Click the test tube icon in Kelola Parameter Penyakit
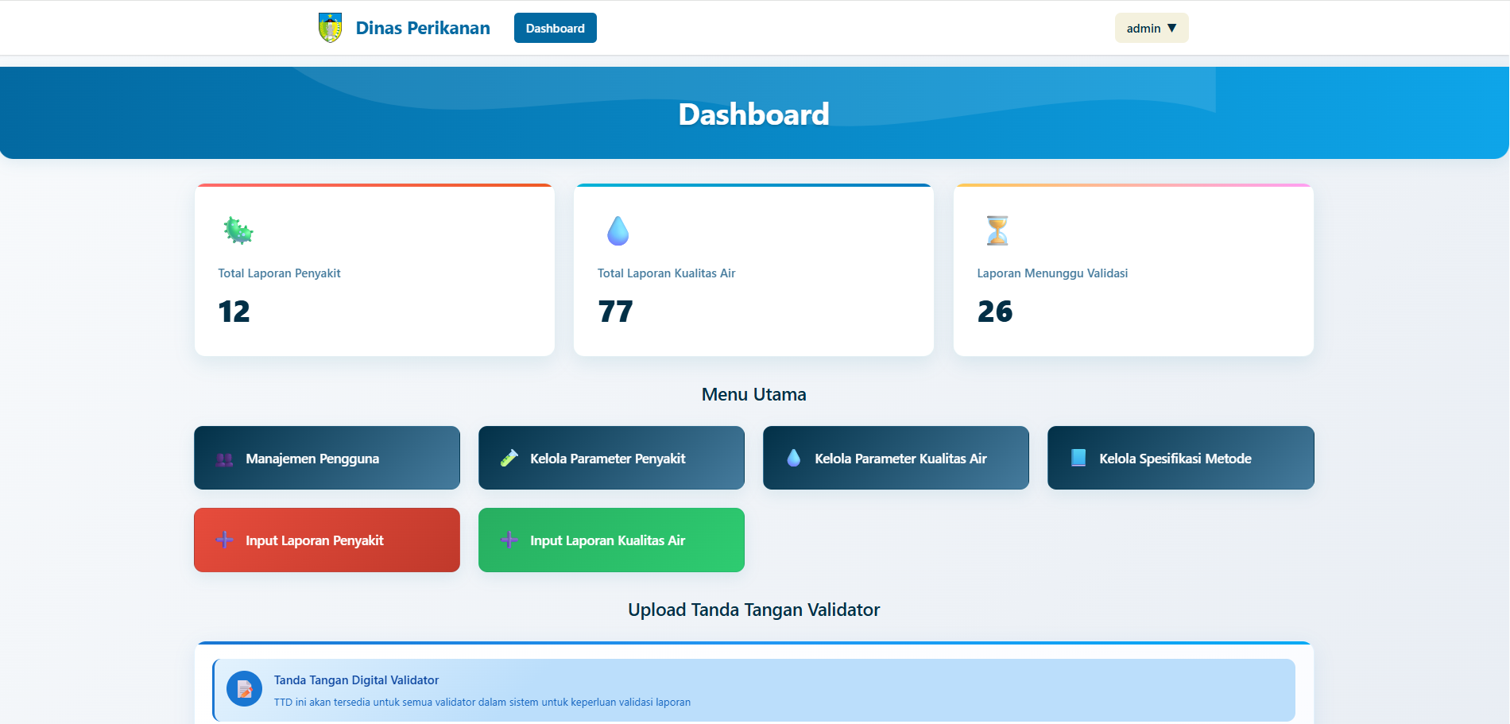 pos(509,459)
